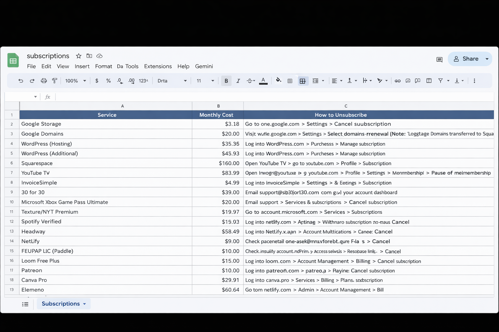Screen dimensions: 499x332
Task: Open the borders tool
Action: pos(290,80)
